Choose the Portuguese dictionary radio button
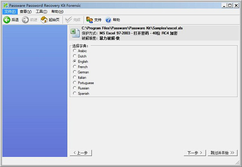242x167 pixels. click(74, 82)
